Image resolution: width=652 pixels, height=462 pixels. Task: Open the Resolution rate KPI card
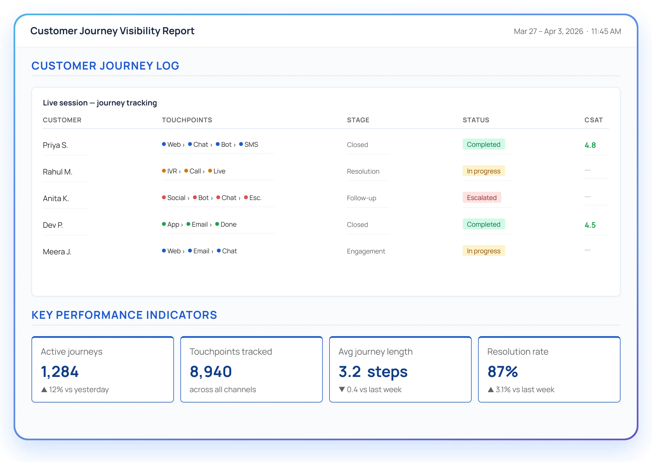point(549,370)
